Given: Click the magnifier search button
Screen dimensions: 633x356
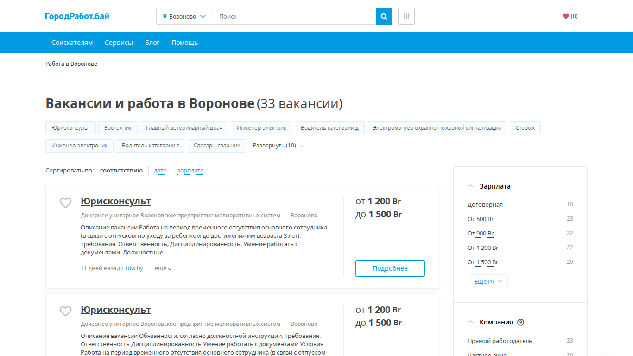Looking at the screenshot, I should coord(384,16).
